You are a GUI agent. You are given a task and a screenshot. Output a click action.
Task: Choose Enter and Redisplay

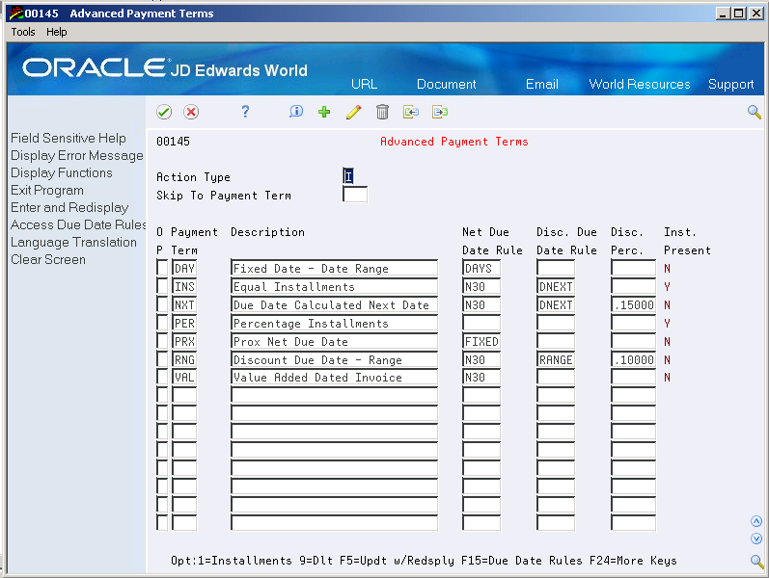(69, 208)
